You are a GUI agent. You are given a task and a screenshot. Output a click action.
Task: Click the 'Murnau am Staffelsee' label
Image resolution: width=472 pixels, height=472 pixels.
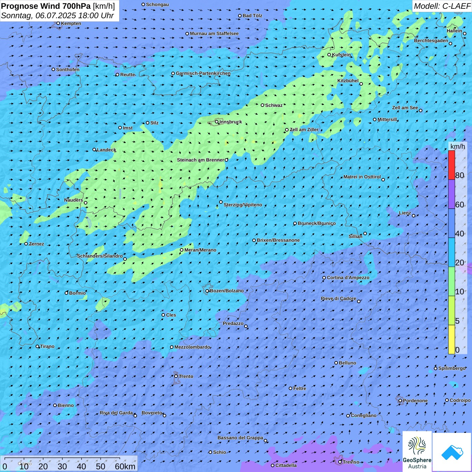214,33
